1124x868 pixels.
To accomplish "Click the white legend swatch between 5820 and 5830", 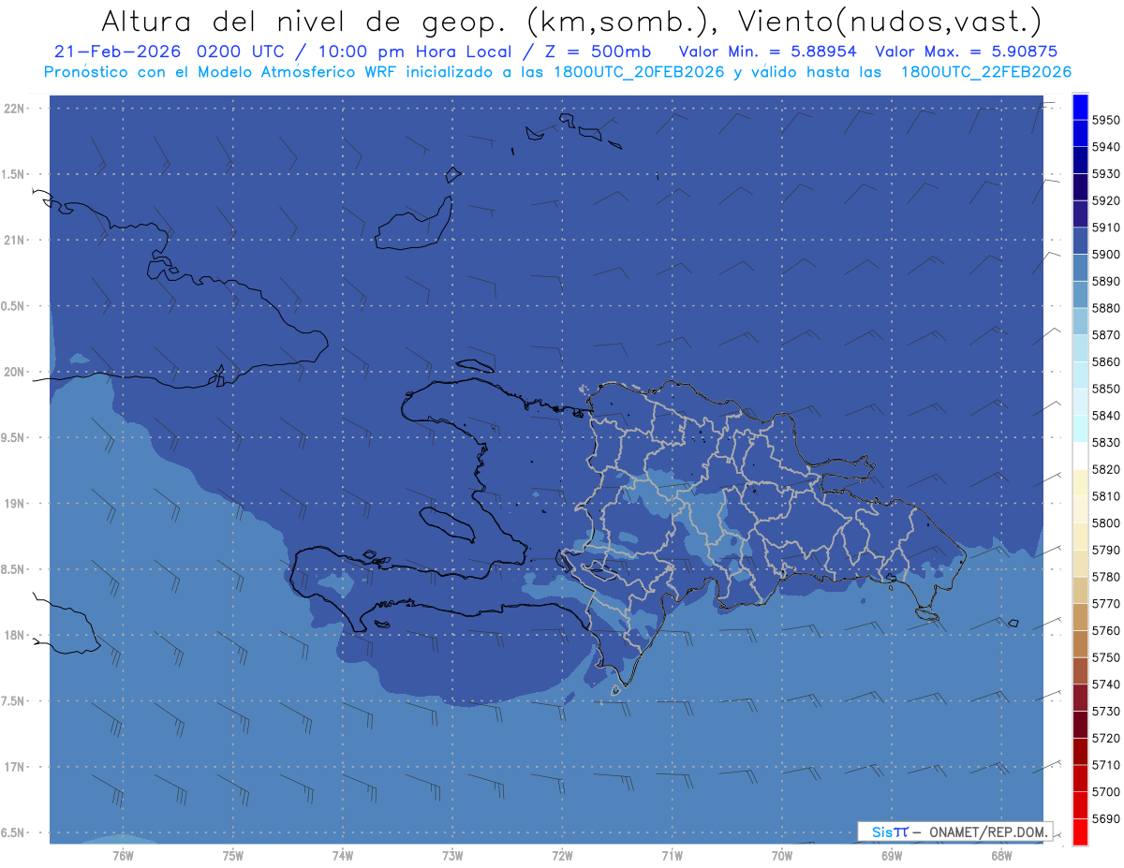I will pos(1080,455).
